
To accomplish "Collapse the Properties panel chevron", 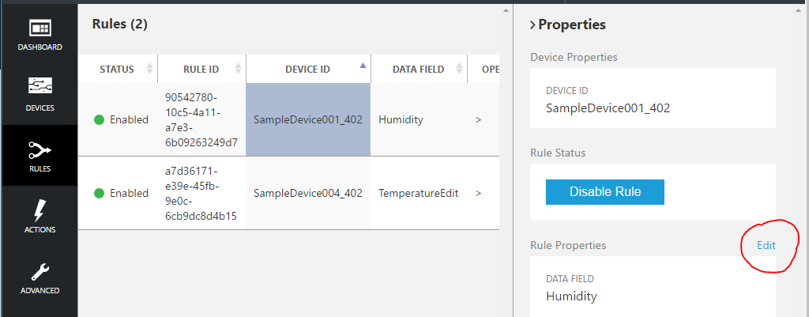I will coord(532,25).
